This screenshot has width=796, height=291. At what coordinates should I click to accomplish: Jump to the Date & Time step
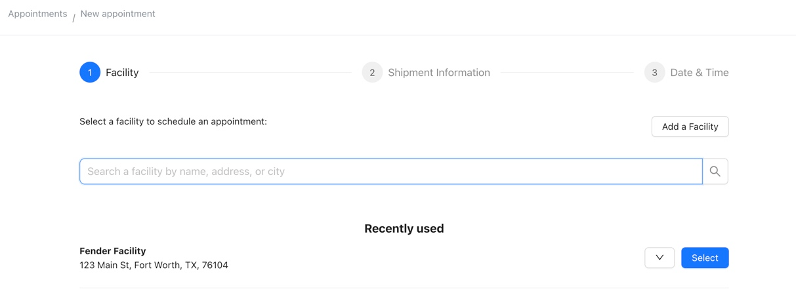[x=700, y=73]
